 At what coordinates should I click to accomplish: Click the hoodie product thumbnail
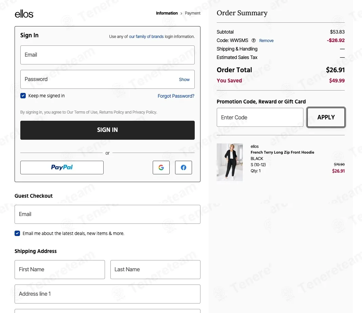[230, 162]
